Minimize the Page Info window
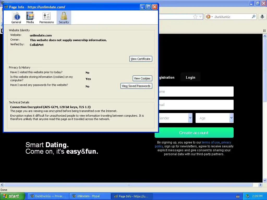267x200 pixels. point(143,7)
